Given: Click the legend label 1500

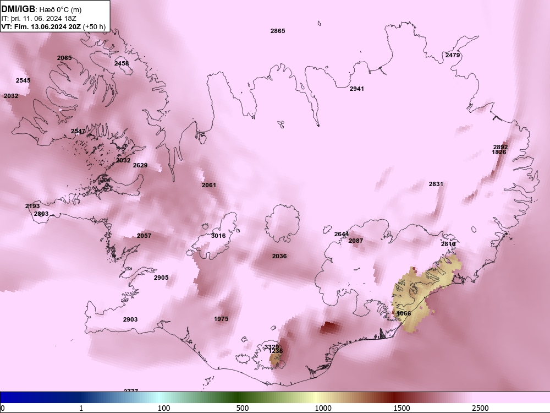Looking at the screenshot, I should [x=402, y=408].
